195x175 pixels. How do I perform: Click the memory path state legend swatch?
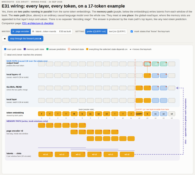[25, 49]
